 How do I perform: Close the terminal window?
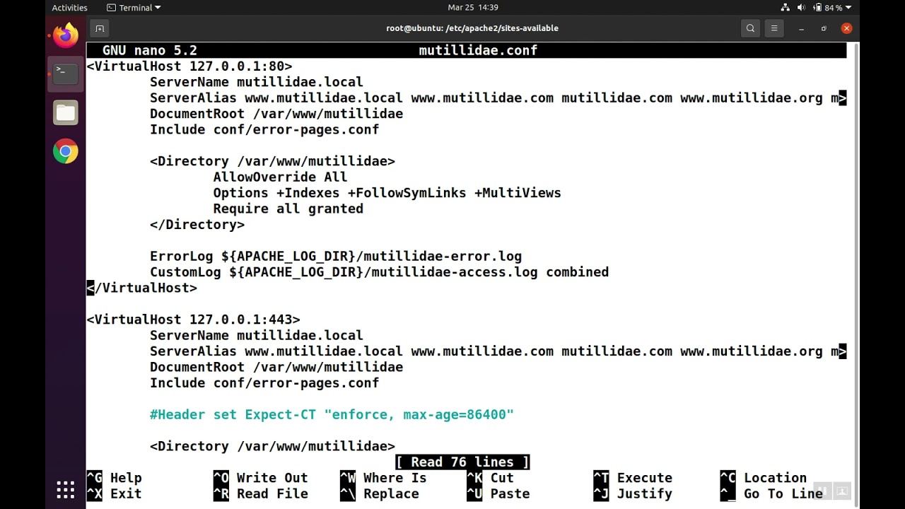click(846, 28)
